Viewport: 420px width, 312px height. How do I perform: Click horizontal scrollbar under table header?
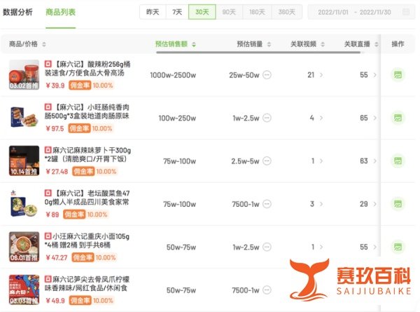point(258,53)
